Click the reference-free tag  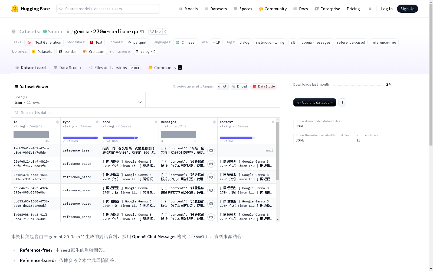(384, 42)
